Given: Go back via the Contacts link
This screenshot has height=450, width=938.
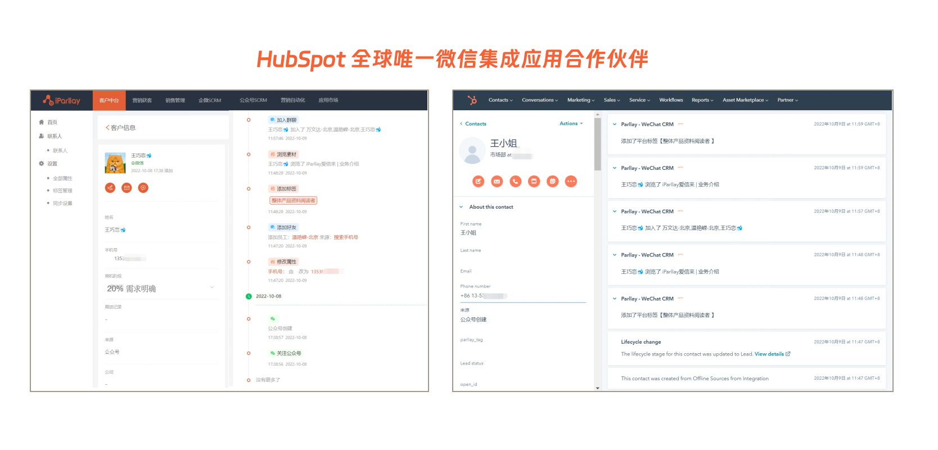Looking at the screenshot, I should pos(475,124).
